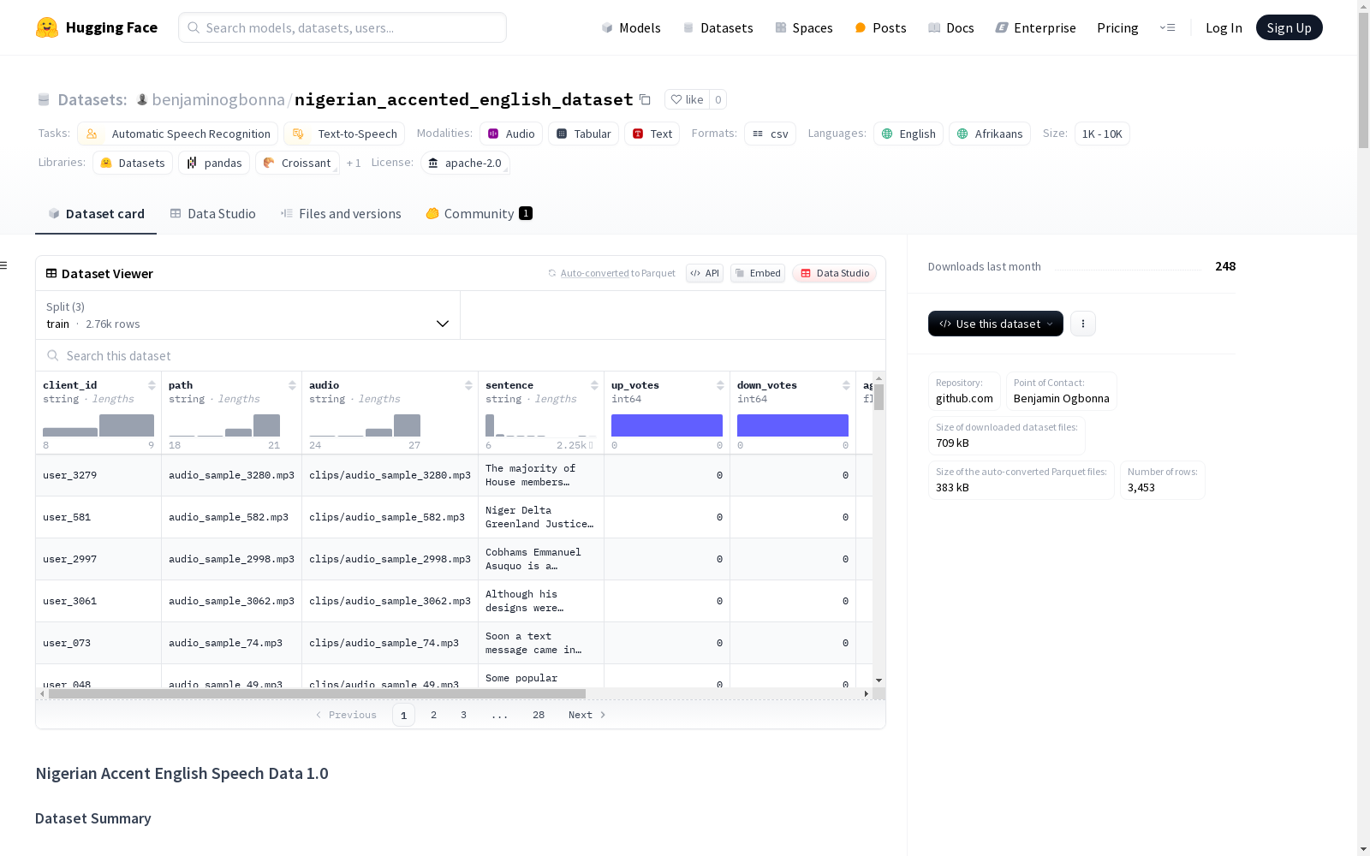This screenshot has width=1370, height=856.
Task: Click the up_votes histogram bar
Action: tap(667, 425)
